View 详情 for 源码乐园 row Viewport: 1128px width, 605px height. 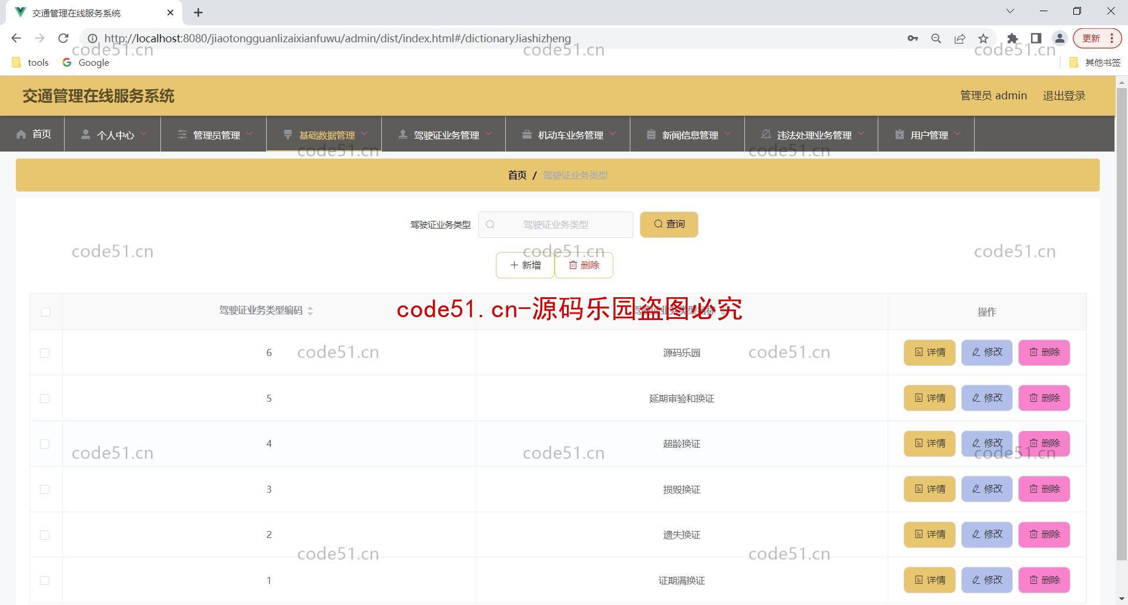pos(929,352)
